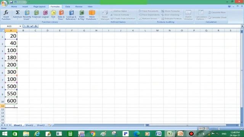The width and height of the screenshot is (244, 137).
Task: Click Remove Arrows
Action: (x=149, y=19)
